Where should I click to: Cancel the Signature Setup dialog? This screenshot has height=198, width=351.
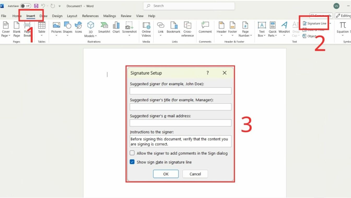click(x=195, y=174)
